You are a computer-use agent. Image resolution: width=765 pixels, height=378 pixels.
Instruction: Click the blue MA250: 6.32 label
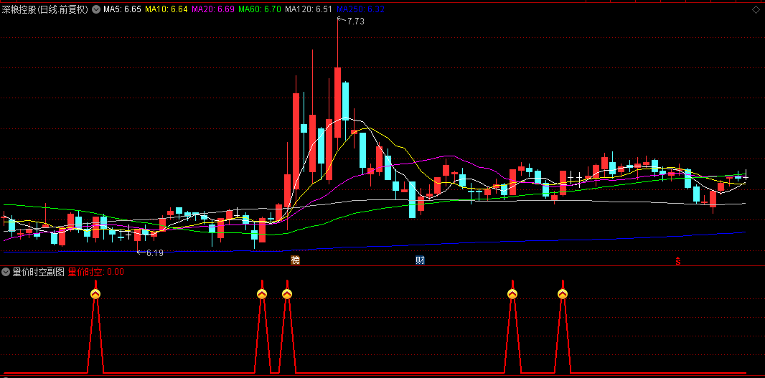(x=360, y=9)
